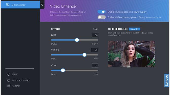Click the Light slider handle

pyautogui.click(x=77, y=40)
